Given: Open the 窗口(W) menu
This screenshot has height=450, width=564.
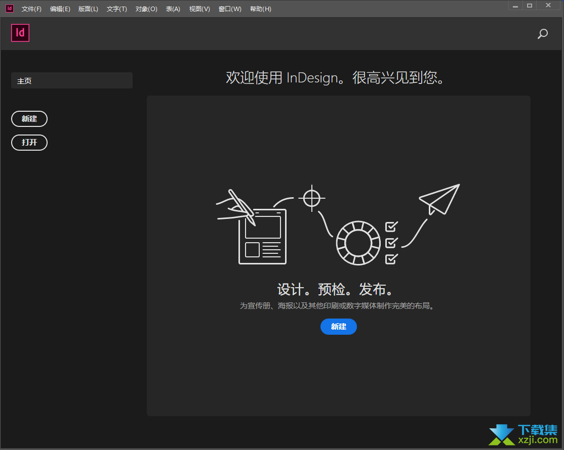Looking at the screenshot, I should point(230,9).
